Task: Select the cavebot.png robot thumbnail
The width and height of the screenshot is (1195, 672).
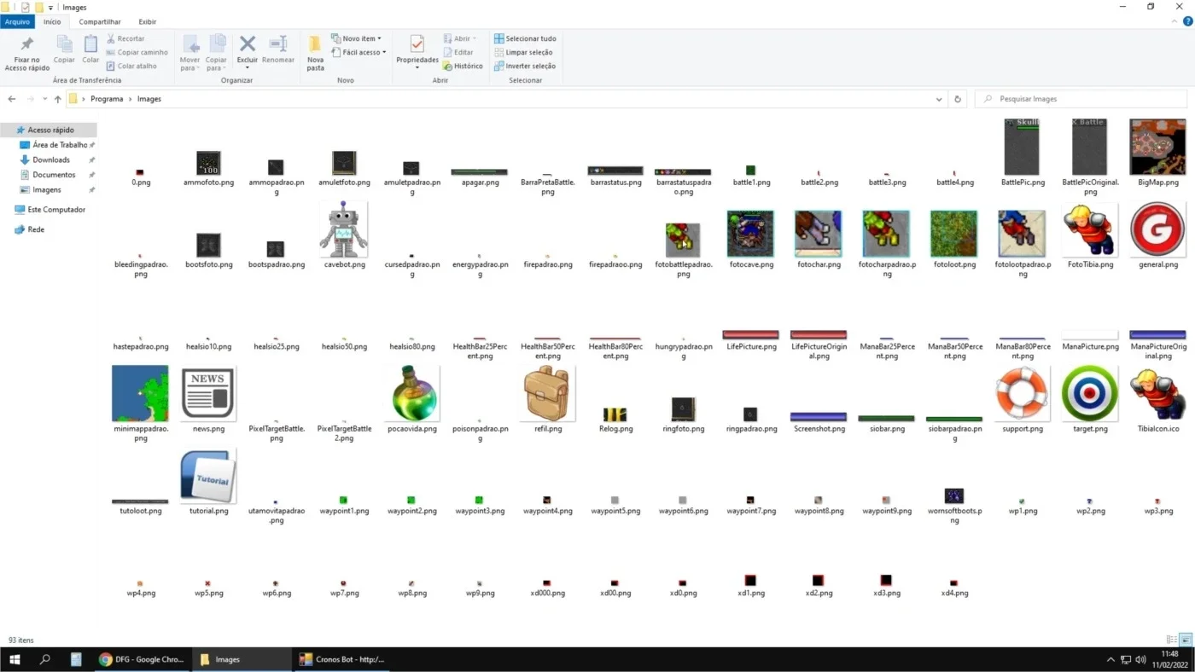Action: (x=343, y=230)
